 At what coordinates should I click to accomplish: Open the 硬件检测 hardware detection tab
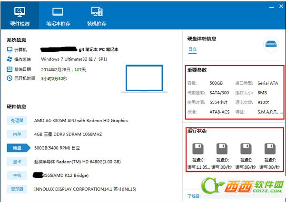click(x=20, y=16)
